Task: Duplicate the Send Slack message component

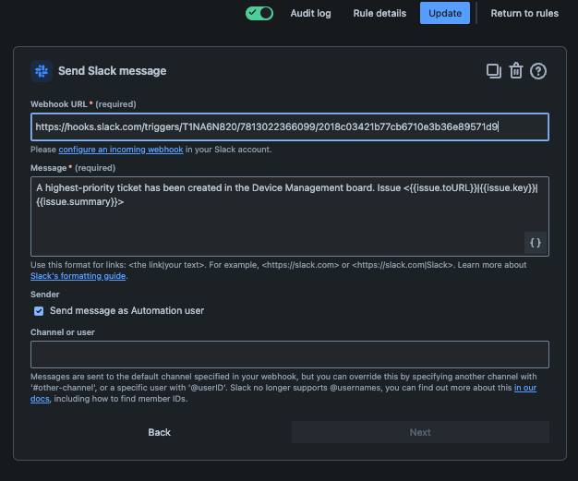Action: (x=494, y=71)
